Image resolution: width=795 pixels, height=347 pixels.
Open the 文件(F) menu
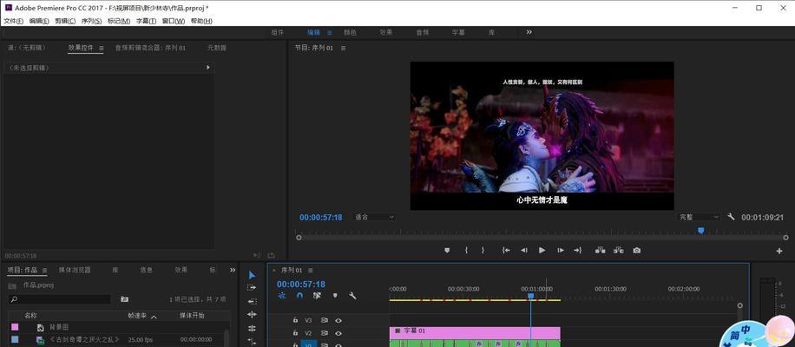14,21
